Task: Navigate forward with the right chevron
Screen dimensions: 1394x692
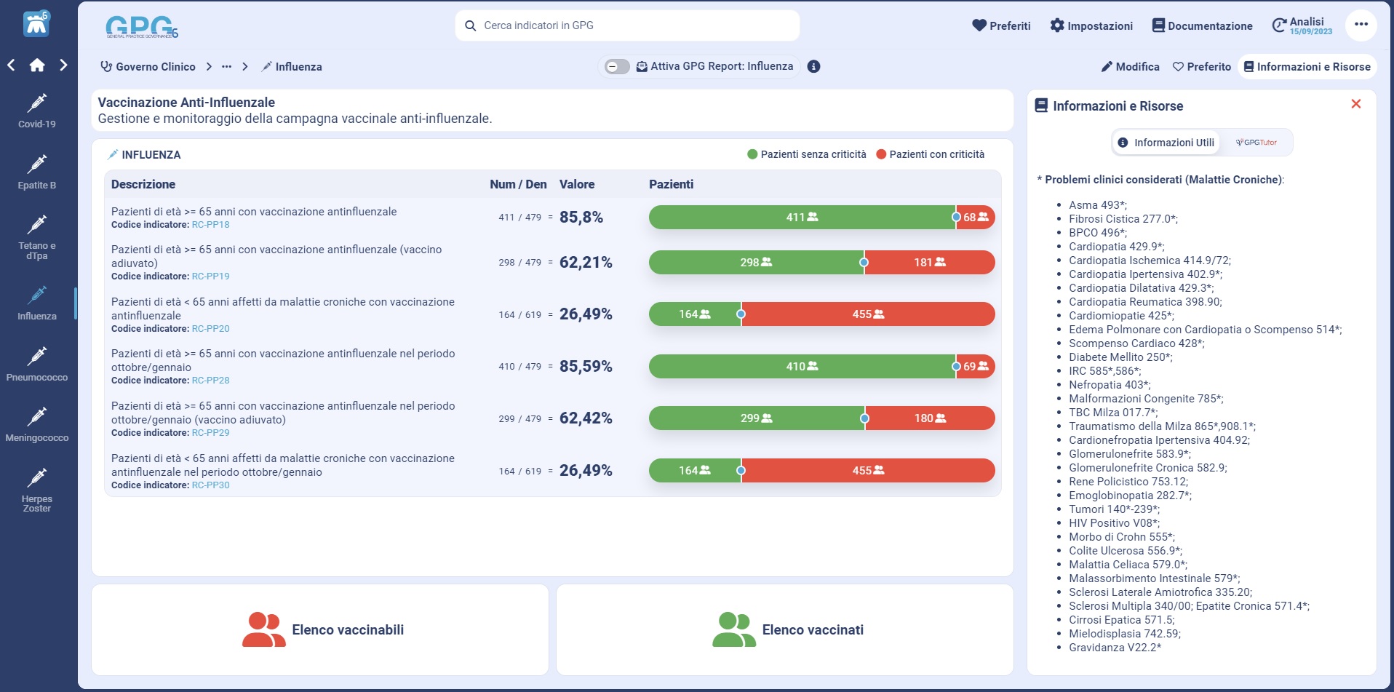Action: point(64,65)
